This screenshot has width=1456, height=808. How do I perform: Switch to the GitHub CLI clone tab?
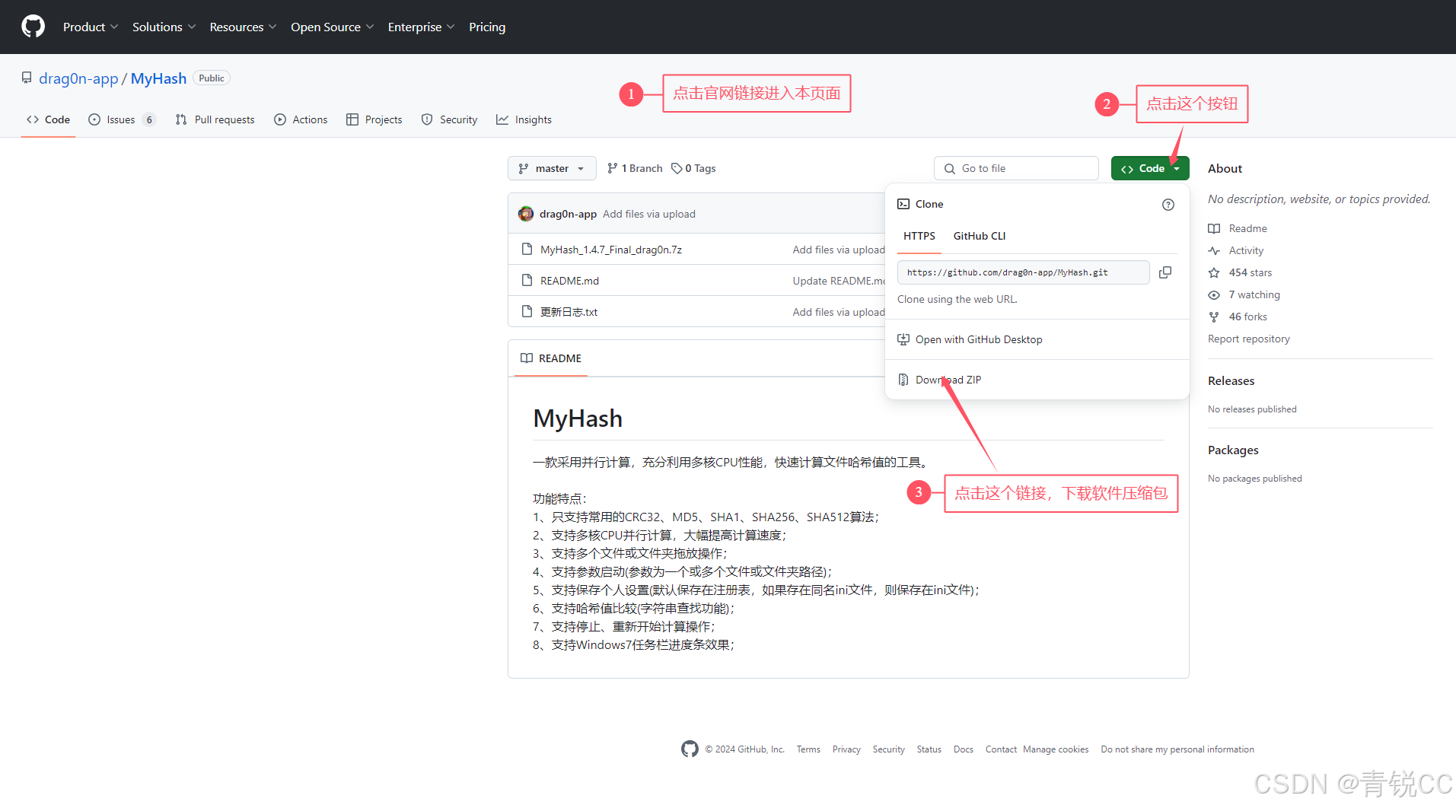[x=980, y=236]
